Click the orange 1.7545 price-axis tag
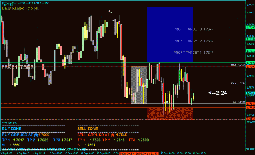255x155 pixels. tap(251, 108)
